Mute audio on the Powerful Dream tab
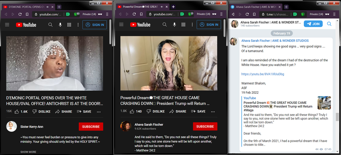Screen dimensions: 341x155 162,7
